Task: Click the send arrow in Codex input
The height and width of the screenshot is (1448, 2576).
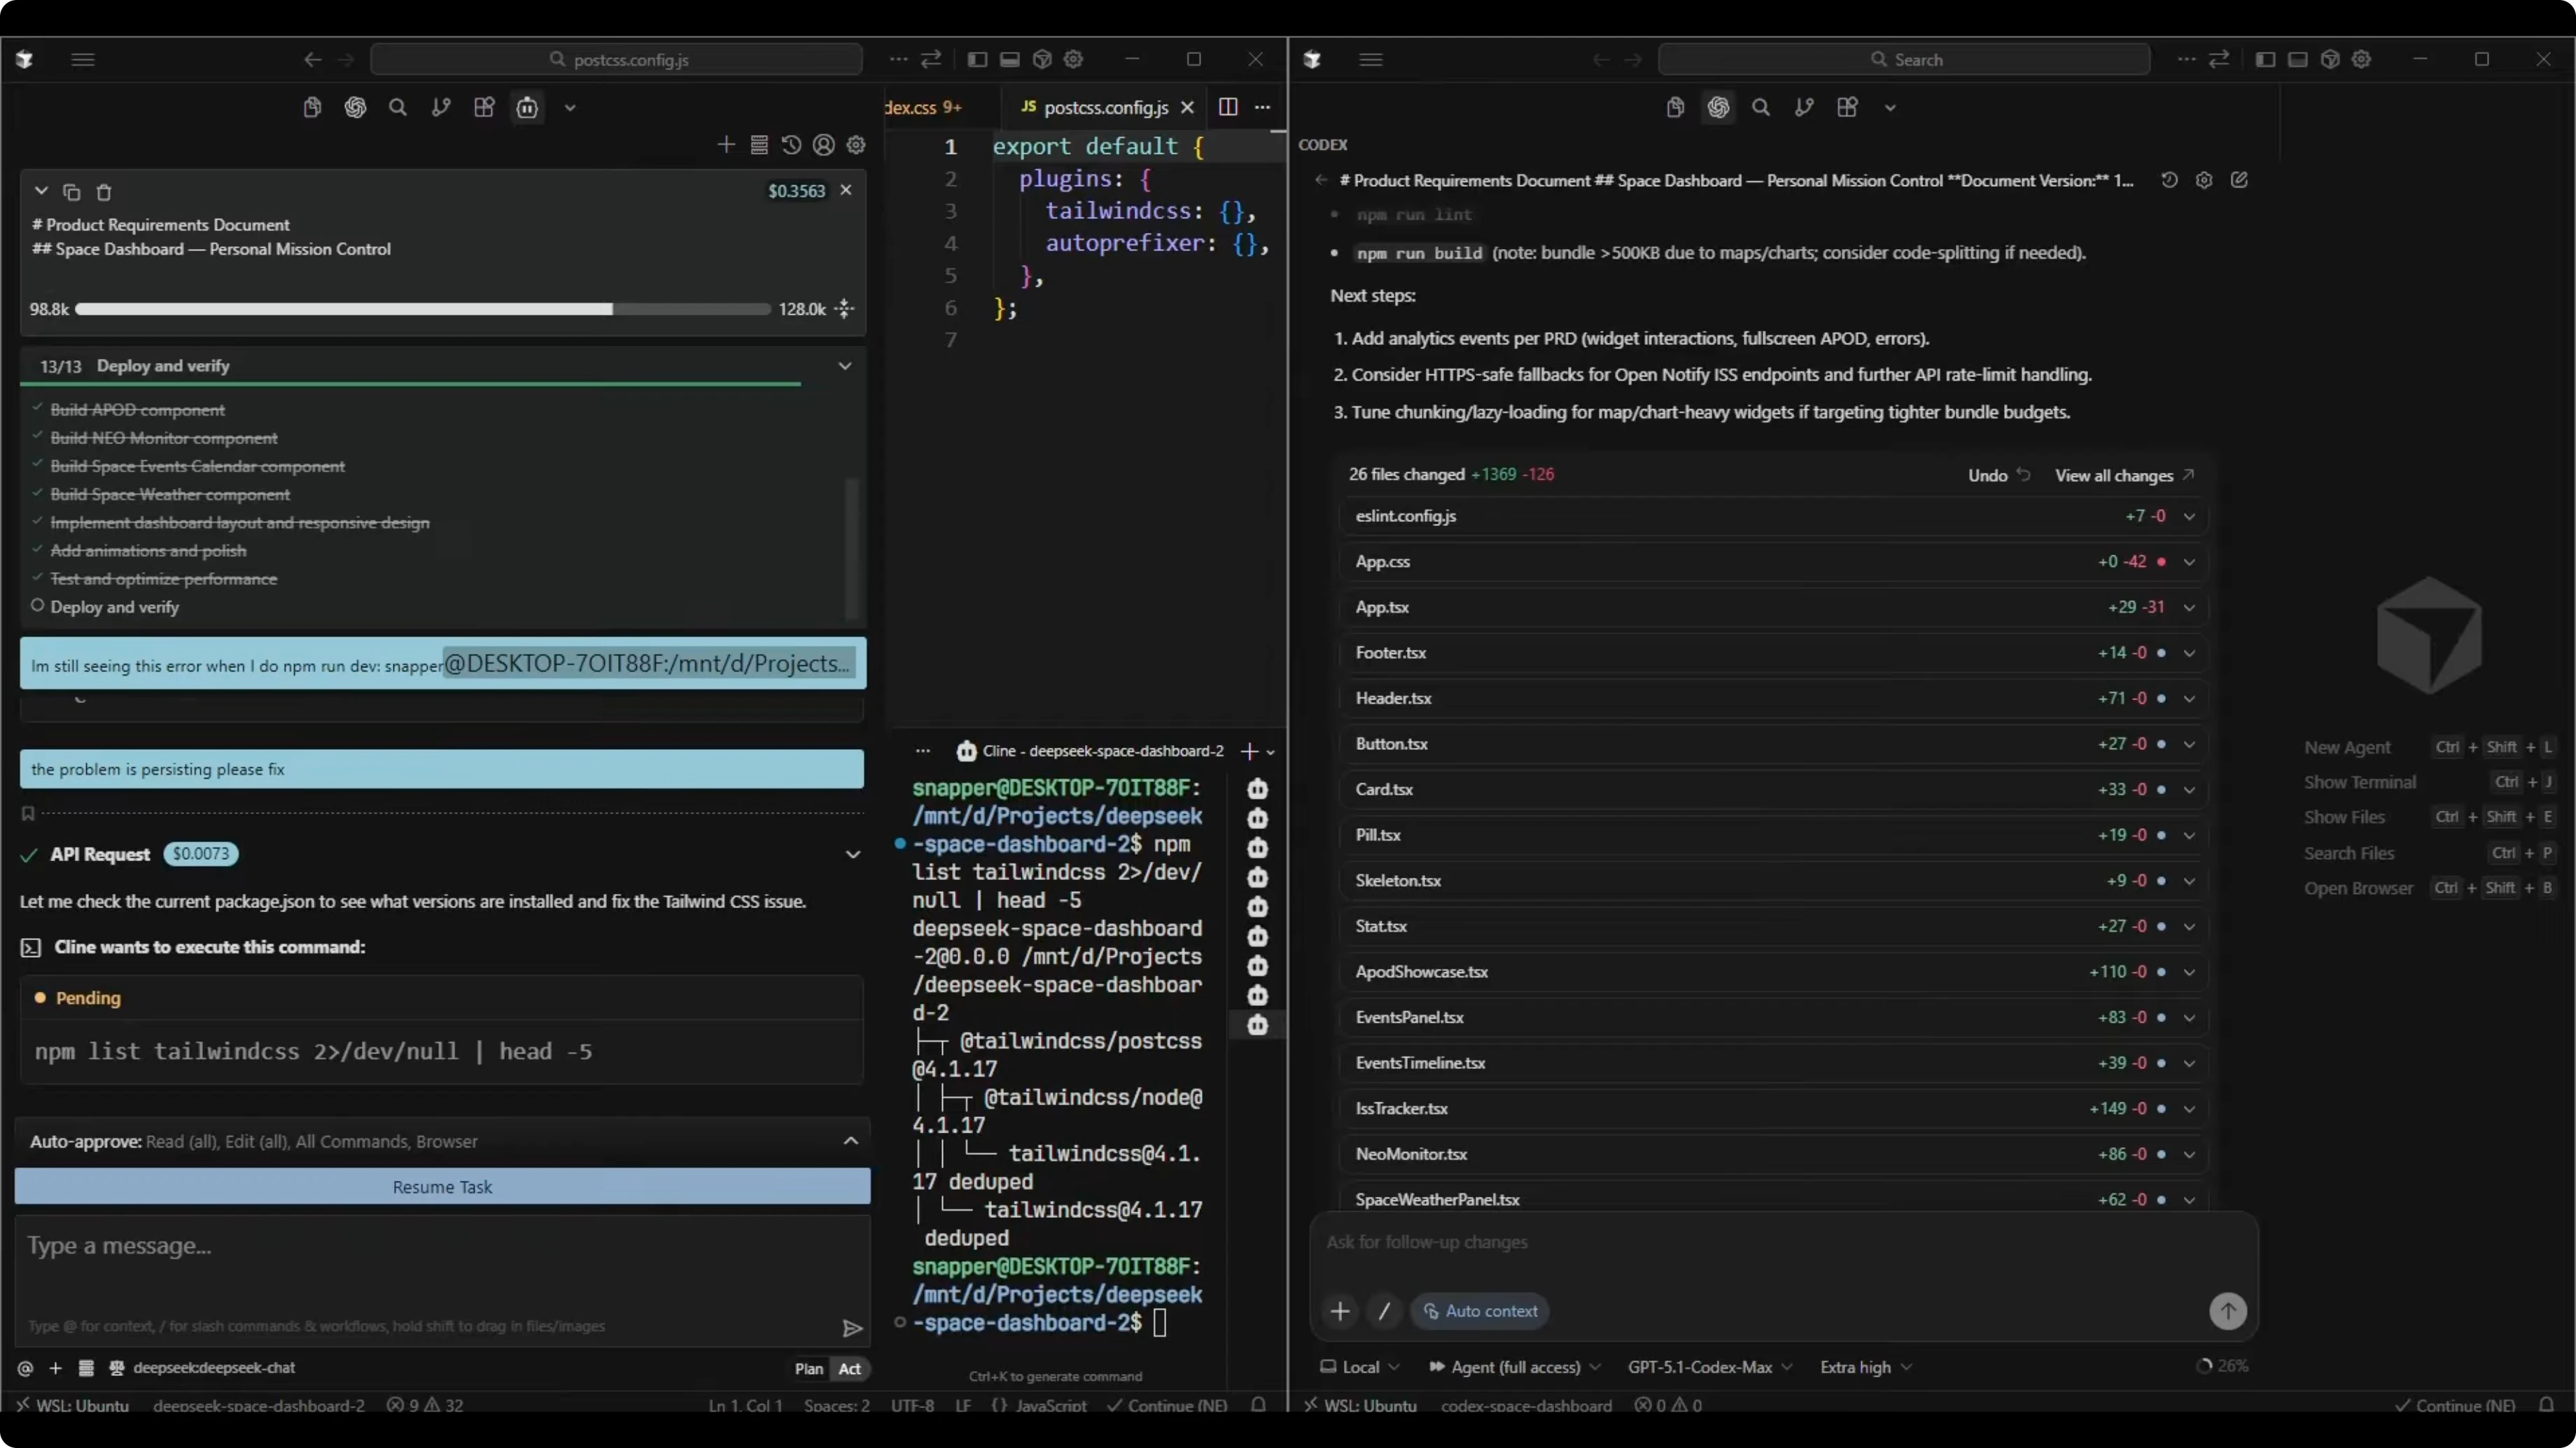Action: coord(2227,1310)
